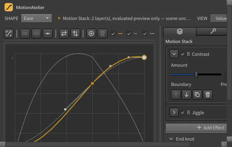This screenshot has height=147, width=232.
Task: Move the Contrast layer up with the arrow icon
Action: pyautogui.click(x=176, y=95)
